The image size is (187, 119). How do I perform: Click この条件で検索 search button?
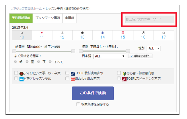click(93, 93)
